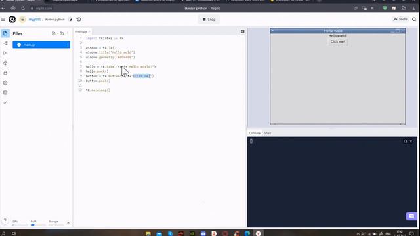Screen dimensions: 420x236
Task: Open search magnifier in Replit header
Action: pyautogui.click(x=414, y=19)
